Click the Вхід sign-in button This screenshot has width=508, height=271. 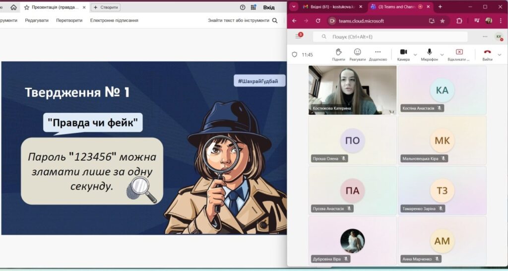tap(269, 7)
